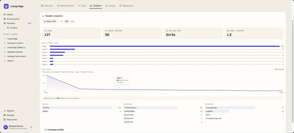The height and width of the screenshot is (133, 294).
Task: Click the RH user avatar
Action: click(6, 127)
